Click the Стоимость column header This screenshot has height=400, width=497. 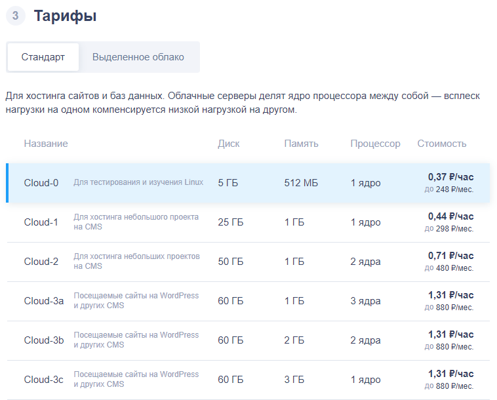[441, 144]
